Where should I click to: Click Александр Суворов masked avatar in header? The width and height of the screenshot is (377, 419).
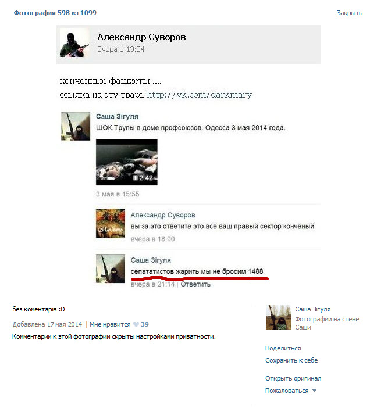click(x=74, y=42)
